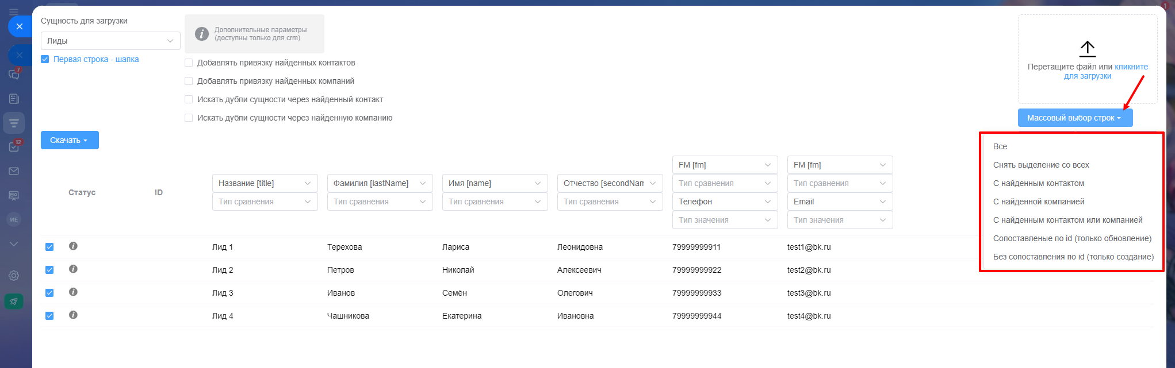Viewport: 1175px width, 368px height.
Task: Click the 'ID' column header
Action: click(x=159, y=192)
